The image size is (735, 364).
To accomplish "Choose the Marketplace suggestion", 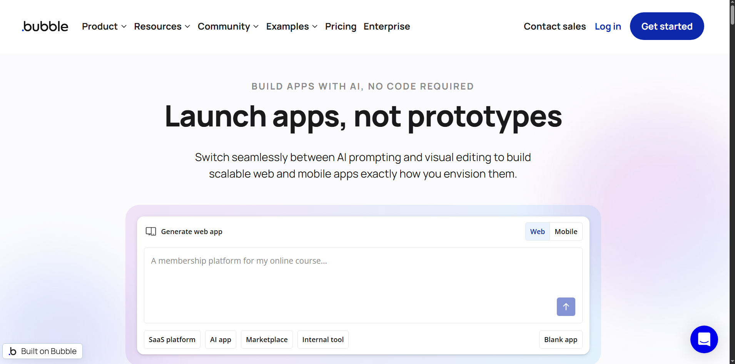I will click(267, 339).
